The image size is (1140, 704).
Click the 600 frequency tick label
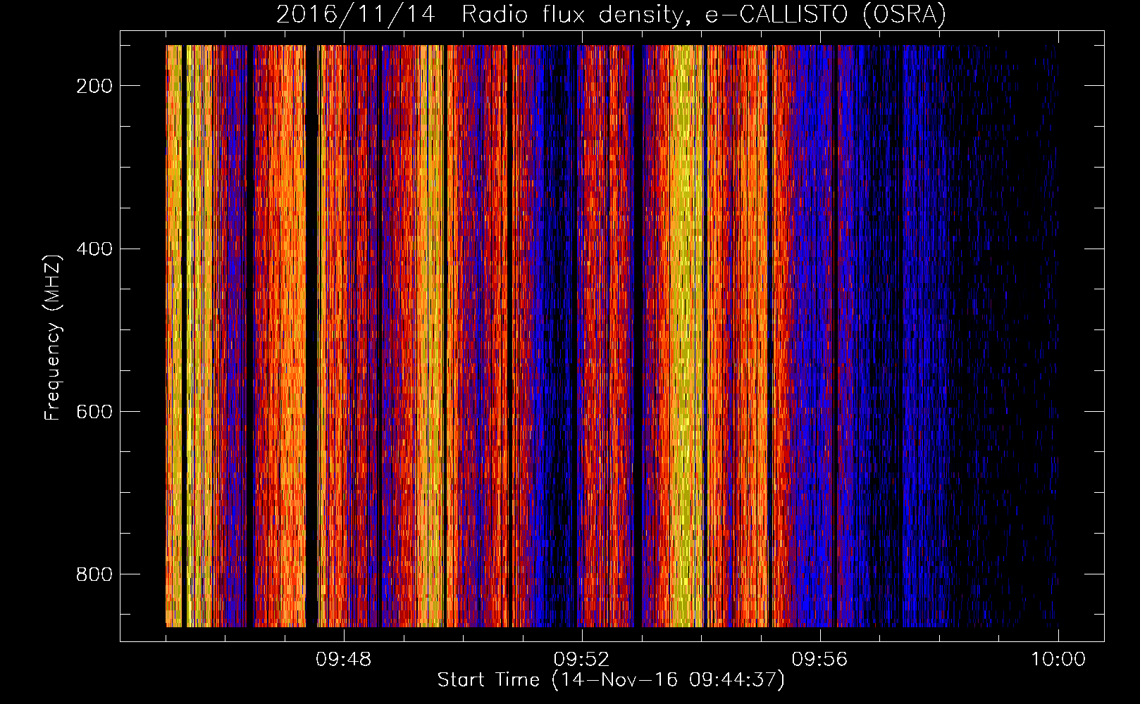coord(94,412)
